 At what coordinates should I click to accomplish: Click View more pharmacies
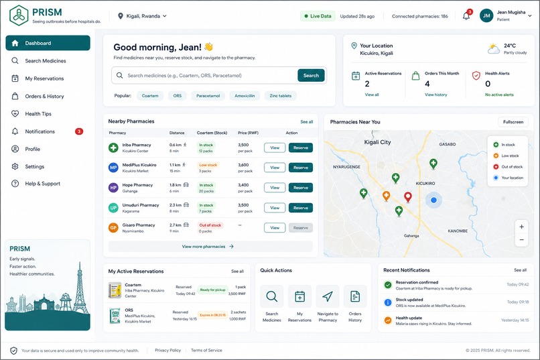pyautogui.click(x=210, y=247)
